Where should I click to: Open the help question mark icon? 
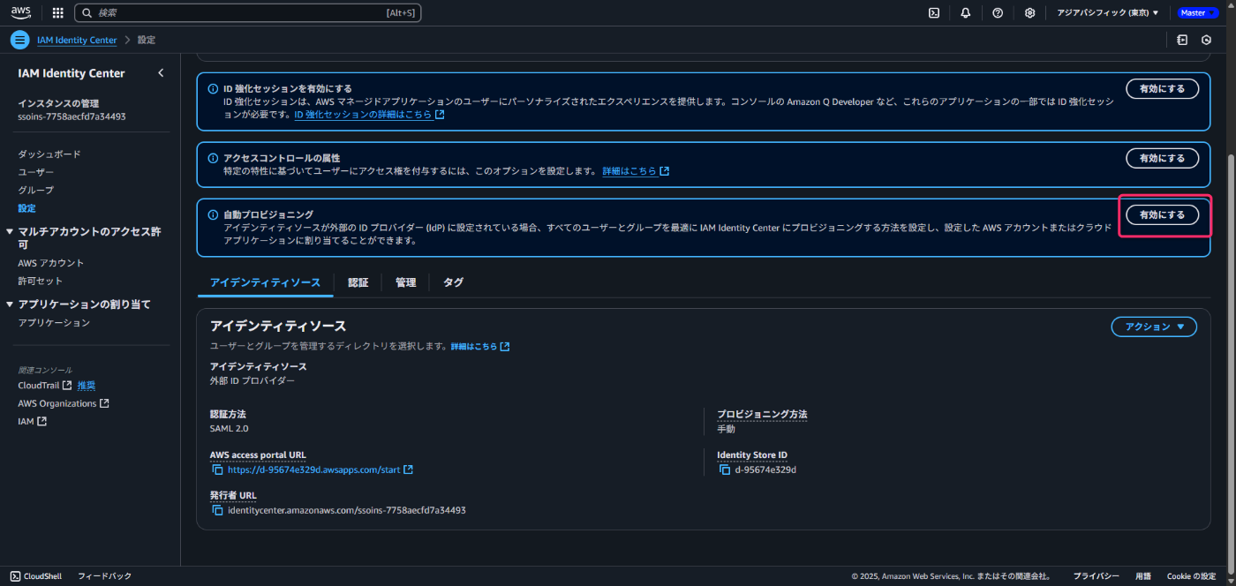(x=998, y=13)
